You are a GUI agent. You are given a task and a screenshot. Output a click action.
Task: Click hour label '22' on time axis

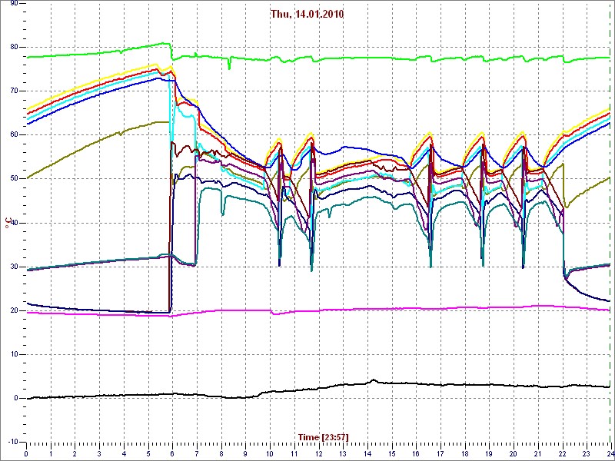tap(562, 453)
